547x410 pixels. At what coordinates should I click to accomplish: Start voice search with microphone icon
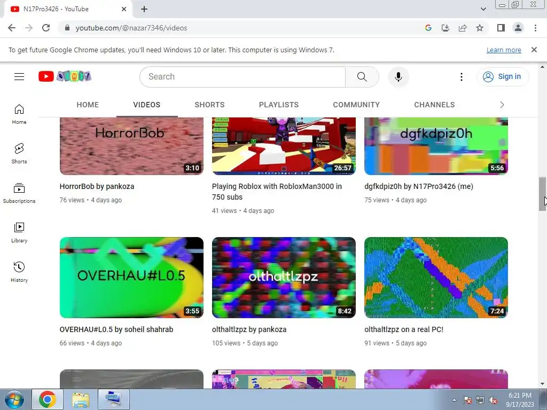coord(398,77)
